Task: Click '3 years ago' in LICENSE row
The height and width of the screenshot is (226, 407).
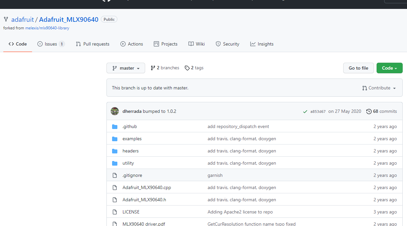Action: (385, 212)
